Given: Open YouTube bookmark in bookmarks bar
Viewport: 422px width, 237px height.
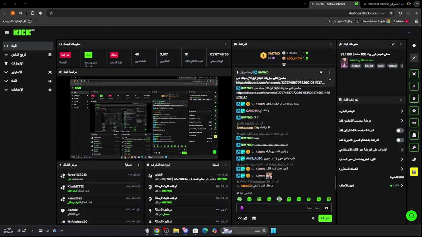Looking at the screenshot, I should click(401, 21).
